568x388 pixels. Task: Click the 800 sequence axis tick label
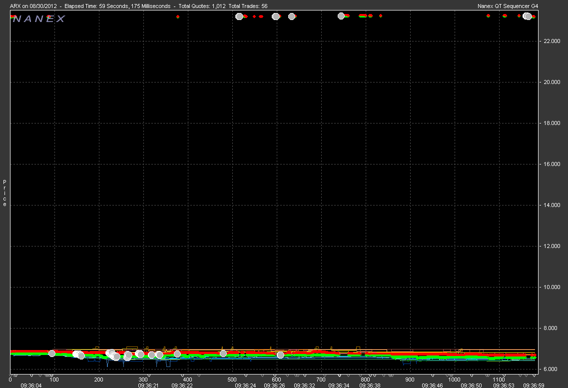coord(366,379)
